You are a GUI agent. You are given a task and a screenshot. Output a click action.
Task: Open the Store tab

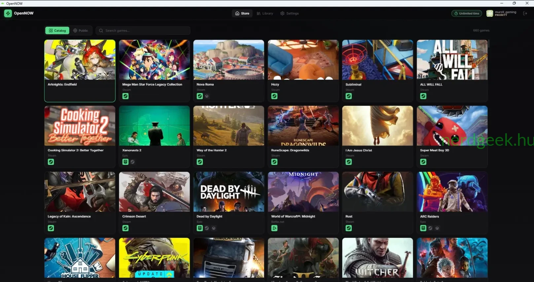242,14
